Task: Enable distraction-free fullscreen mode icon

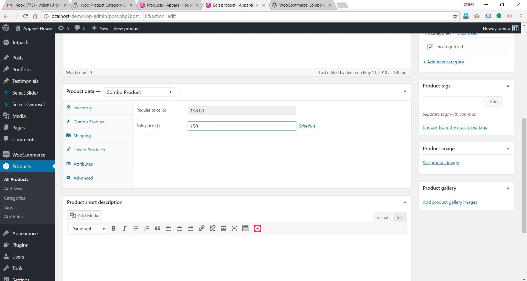Action: pos(234,229)
